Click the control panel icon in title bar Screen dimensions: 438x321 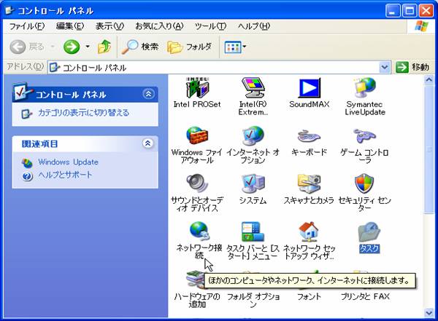10,11
